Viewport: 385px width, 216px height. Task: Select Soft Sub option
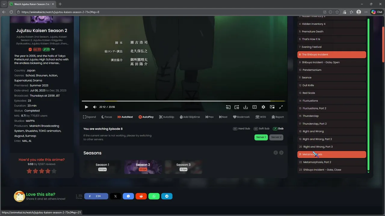[261, 129]
